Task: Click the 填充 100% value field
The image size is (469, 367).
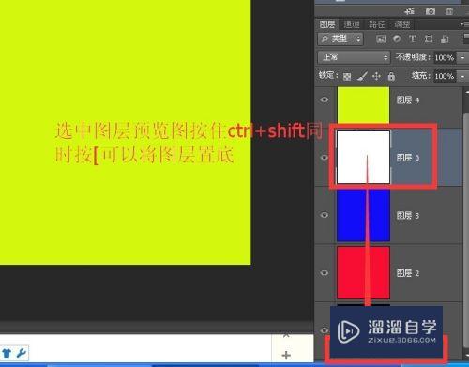Action: pos(445,76)
